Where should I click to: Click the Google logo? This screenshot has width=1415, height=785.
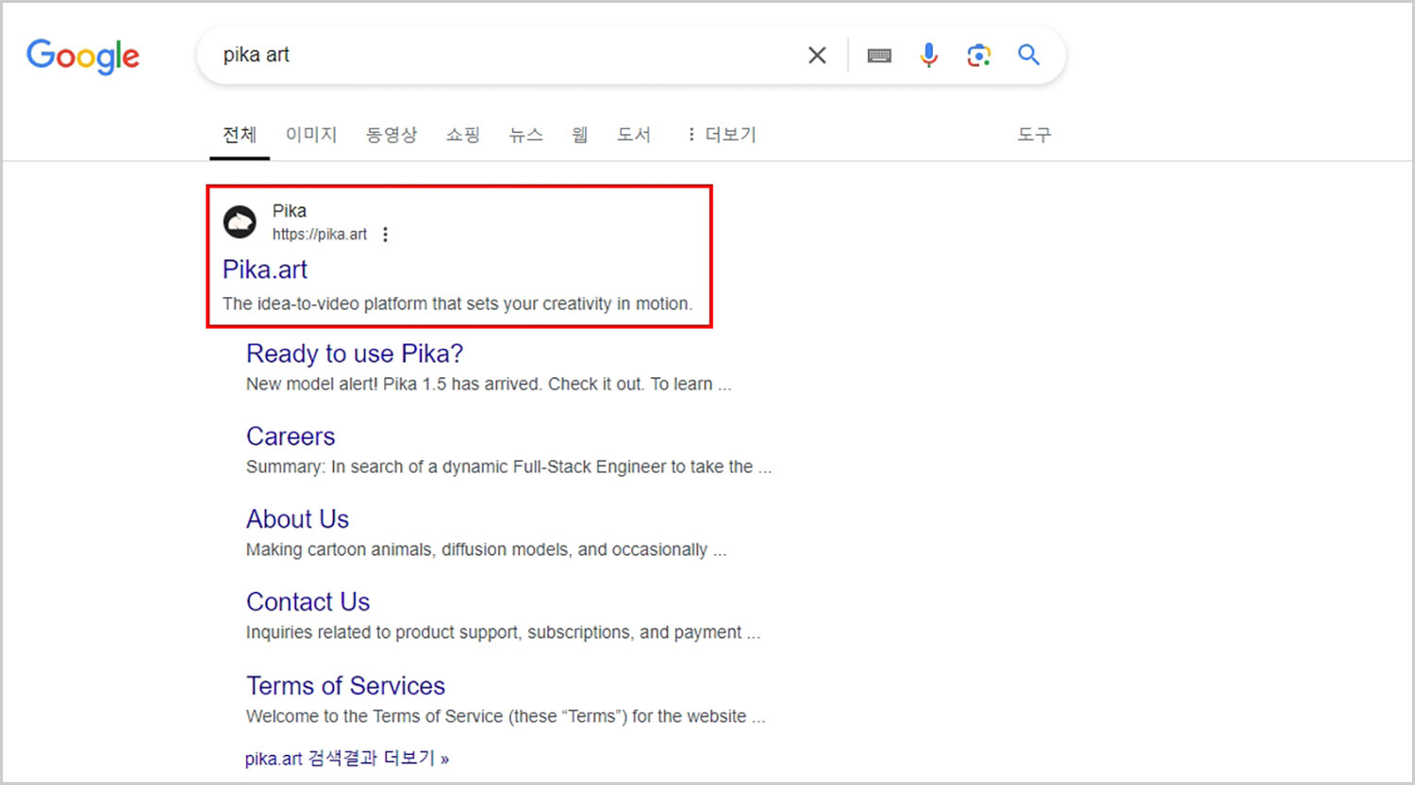pos(83,56)
